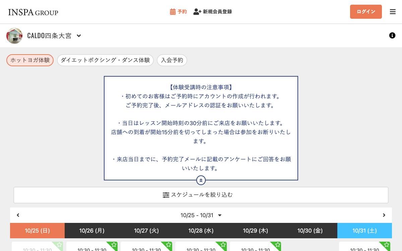
Task: Click the ログイン button
Action: pyautogui.click(x=366, y=12)
